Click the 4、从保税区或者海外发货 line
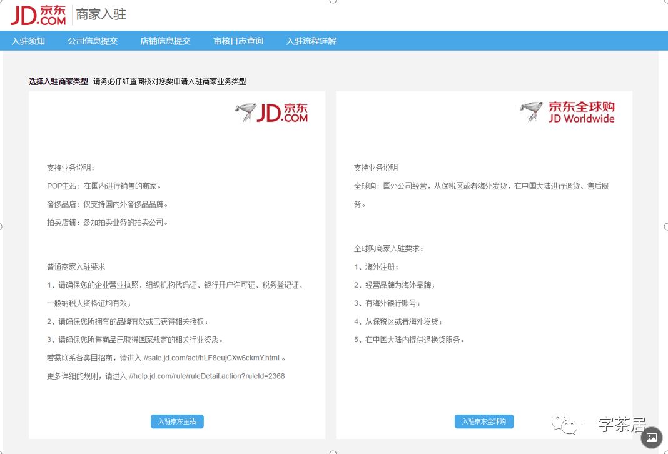The width and height of the screenshot is (668, 454). pyautogui.click(x=398, y=321)
